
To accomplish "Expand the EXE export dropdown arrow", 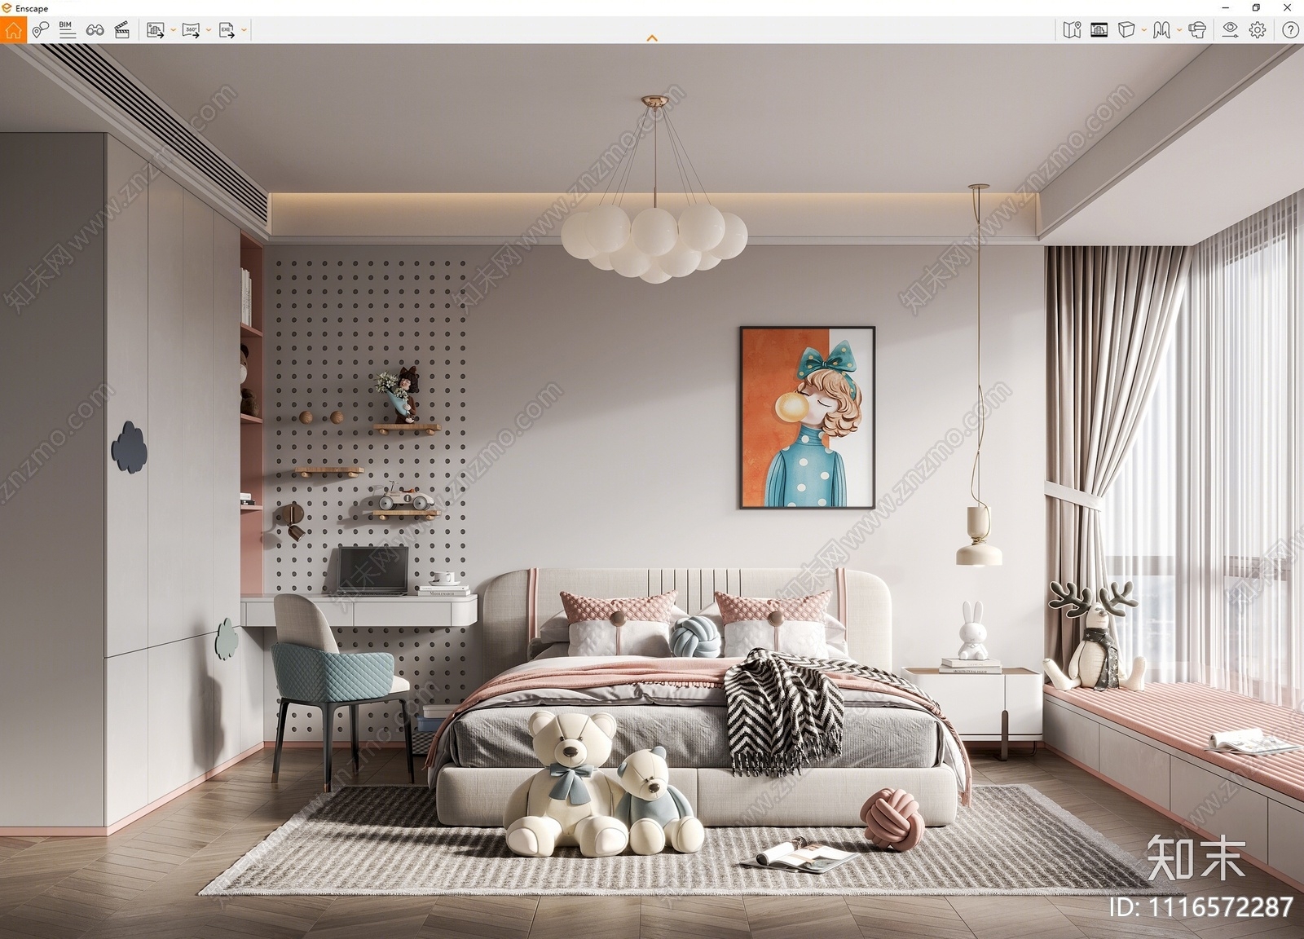I will [244, 30].
